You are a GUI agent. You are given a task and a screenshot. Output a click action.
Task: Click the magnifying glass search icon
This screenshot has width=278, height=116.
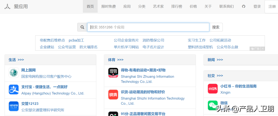pos(82,27)
